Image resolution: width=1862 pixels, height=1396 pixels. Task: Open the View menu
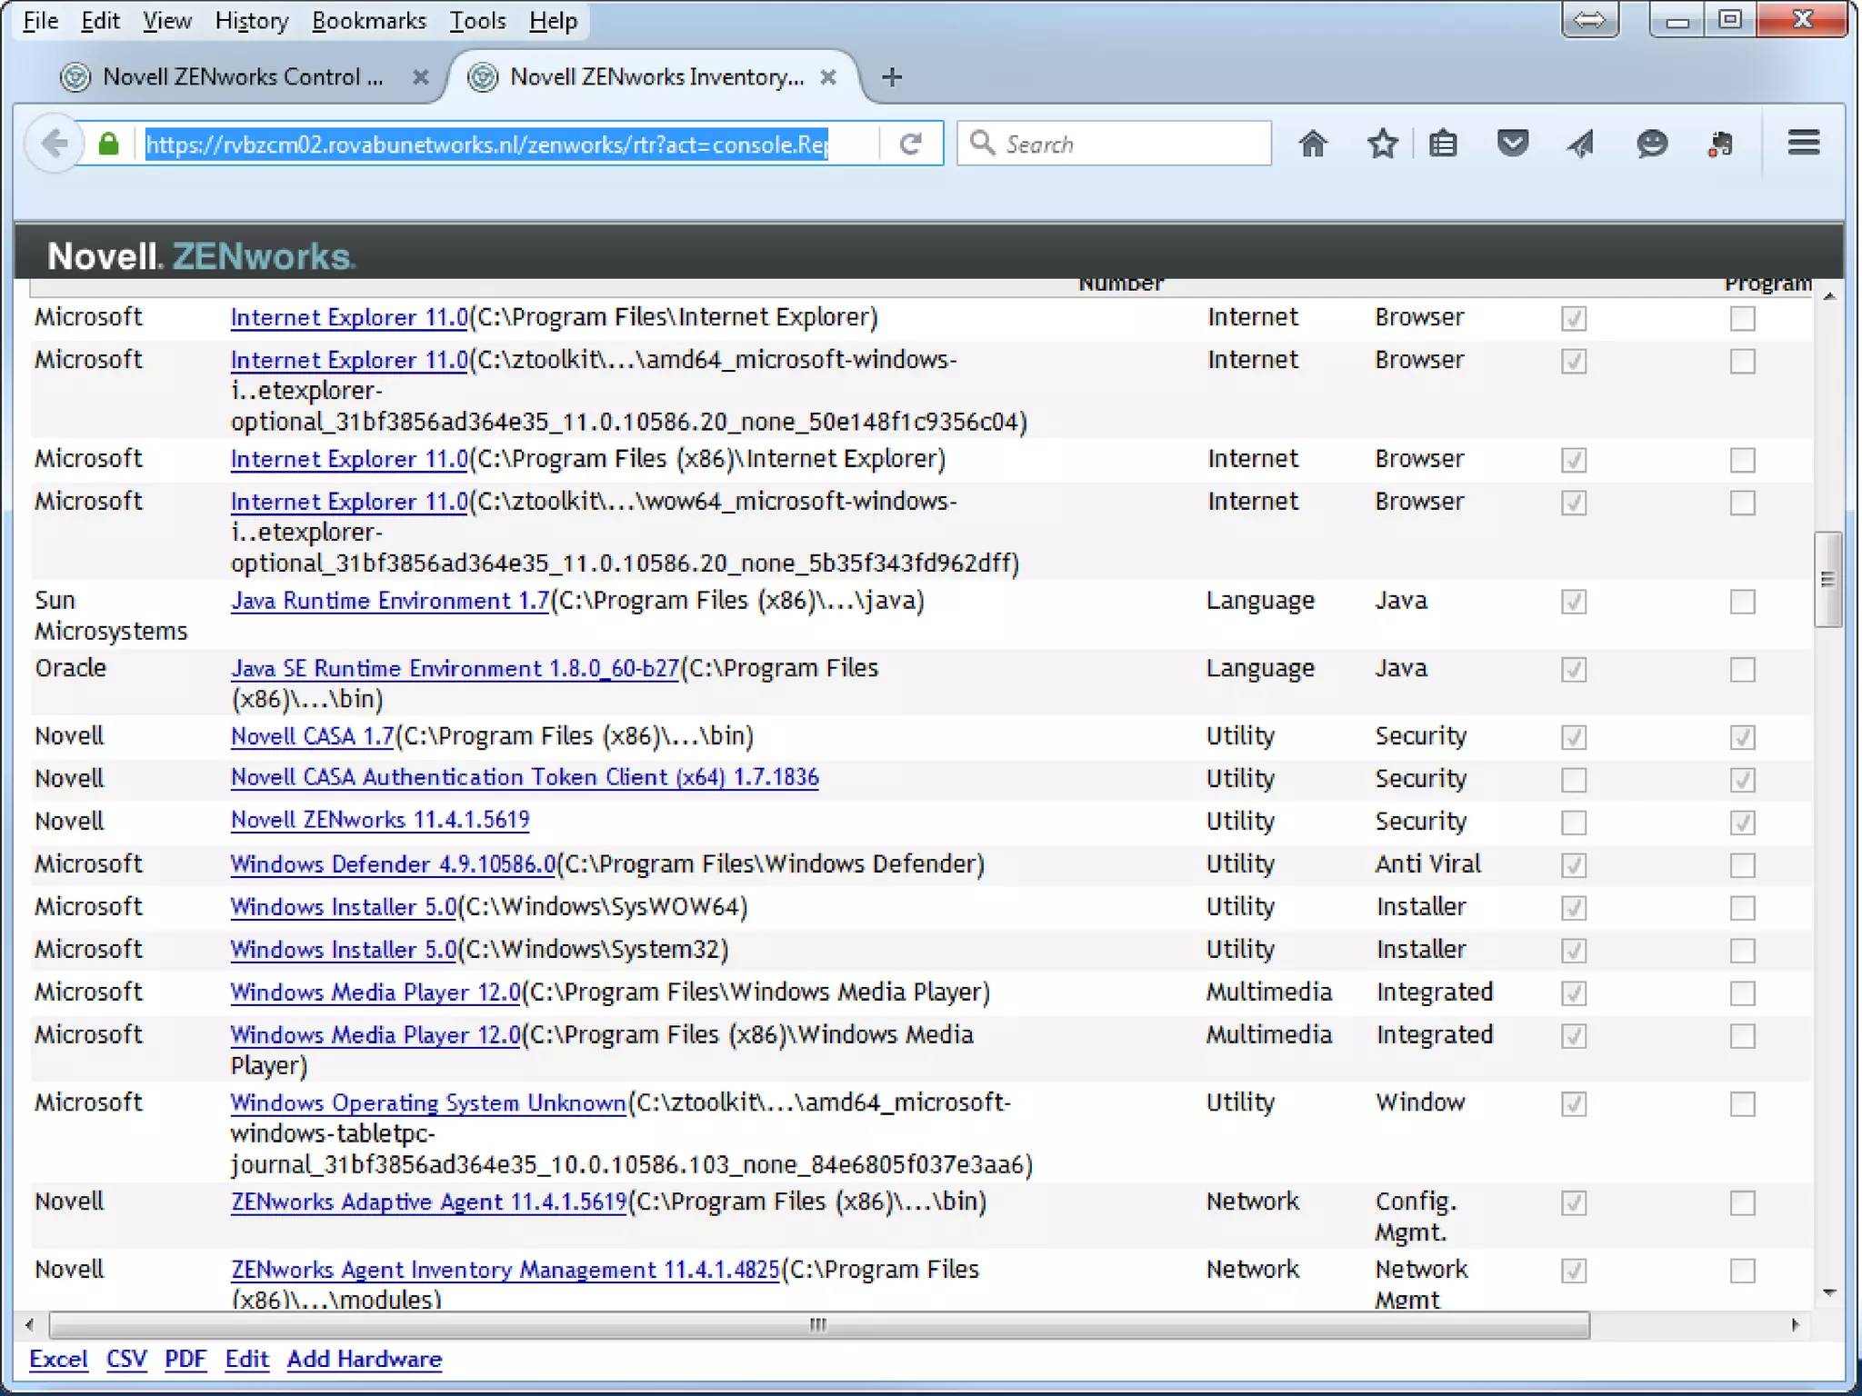click(167, 20)
